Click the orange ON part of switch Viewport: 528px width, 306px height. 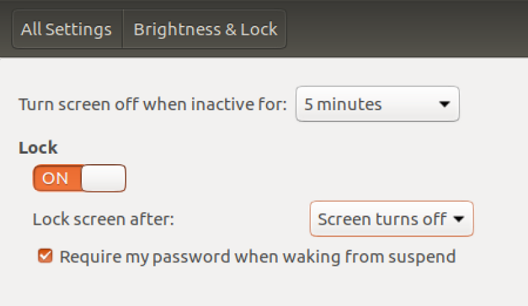point(57,178)
